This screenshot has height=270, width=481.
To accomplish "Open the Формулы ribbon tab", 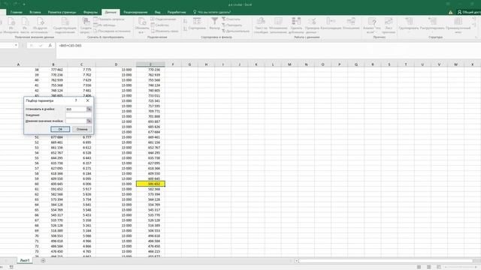I will tap(90, 12).
